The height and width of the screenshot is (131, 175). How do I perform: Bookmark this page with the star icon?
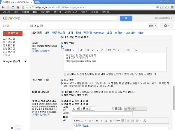(161, 7)
